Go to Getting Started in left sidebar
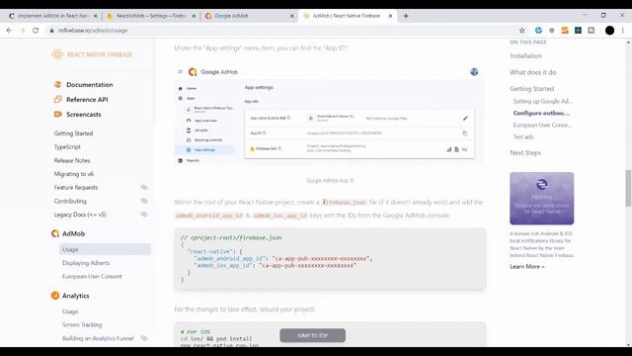Viewport: 632px width, 356px height. (73, 133)
